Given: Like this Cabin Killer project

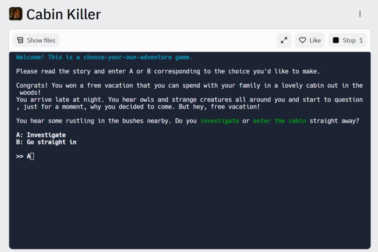Looking at the screenshot, I should 310,40.
